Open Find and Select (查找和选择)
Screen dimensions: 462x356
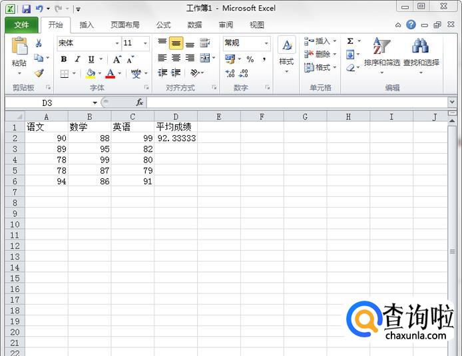click(421, 55)
